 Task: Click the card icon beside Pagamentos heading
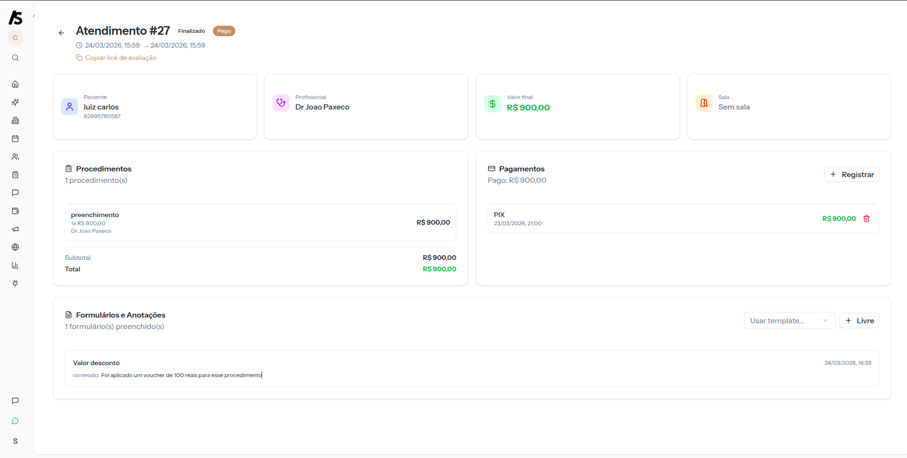[x=492, y=169]
